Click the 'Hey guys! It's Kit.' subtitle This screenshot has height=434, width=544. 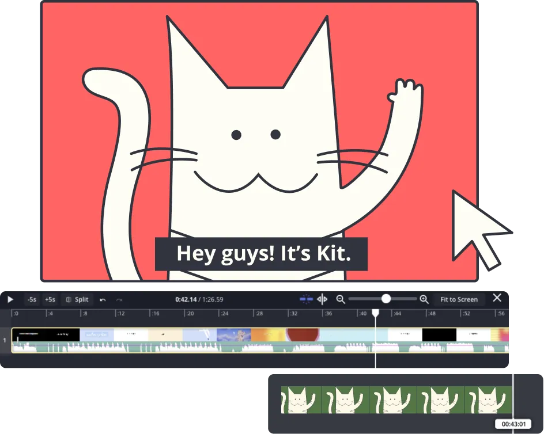(261, 254)
